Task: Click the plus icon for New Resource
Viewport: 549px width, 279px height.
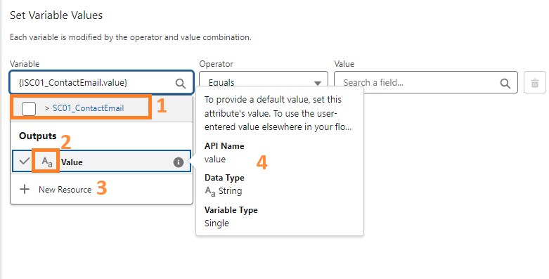Action: 25,189
